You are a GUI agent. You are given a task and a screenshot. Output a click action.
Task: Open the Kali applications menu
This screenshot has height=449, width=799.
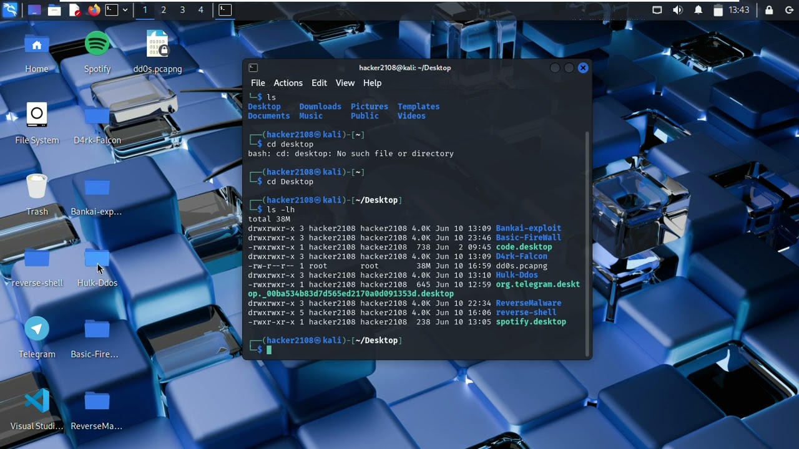click(10, 10)
